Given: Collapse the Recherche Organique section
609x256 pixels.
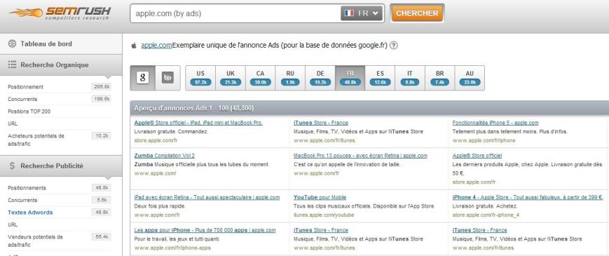Looking at the screenshot, I should point(61,65).
